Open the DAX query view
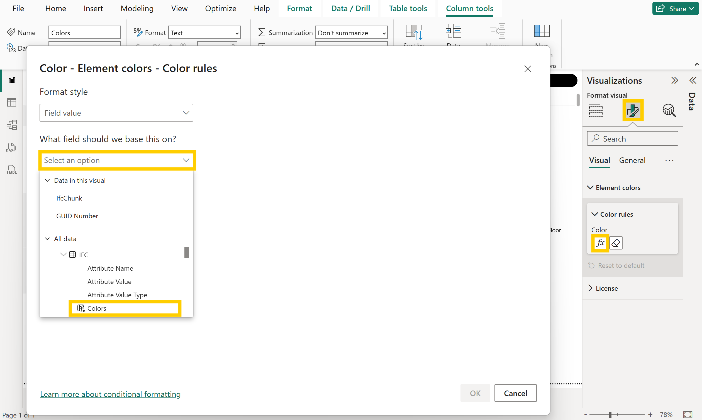Image resolution: width=702 pixels, height=420 pixels. point(11,147)
